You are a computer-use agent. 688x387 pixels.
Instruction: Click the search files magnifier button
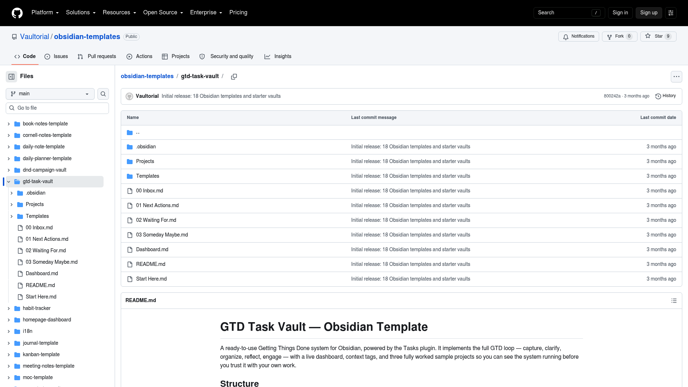click(103, 94)
